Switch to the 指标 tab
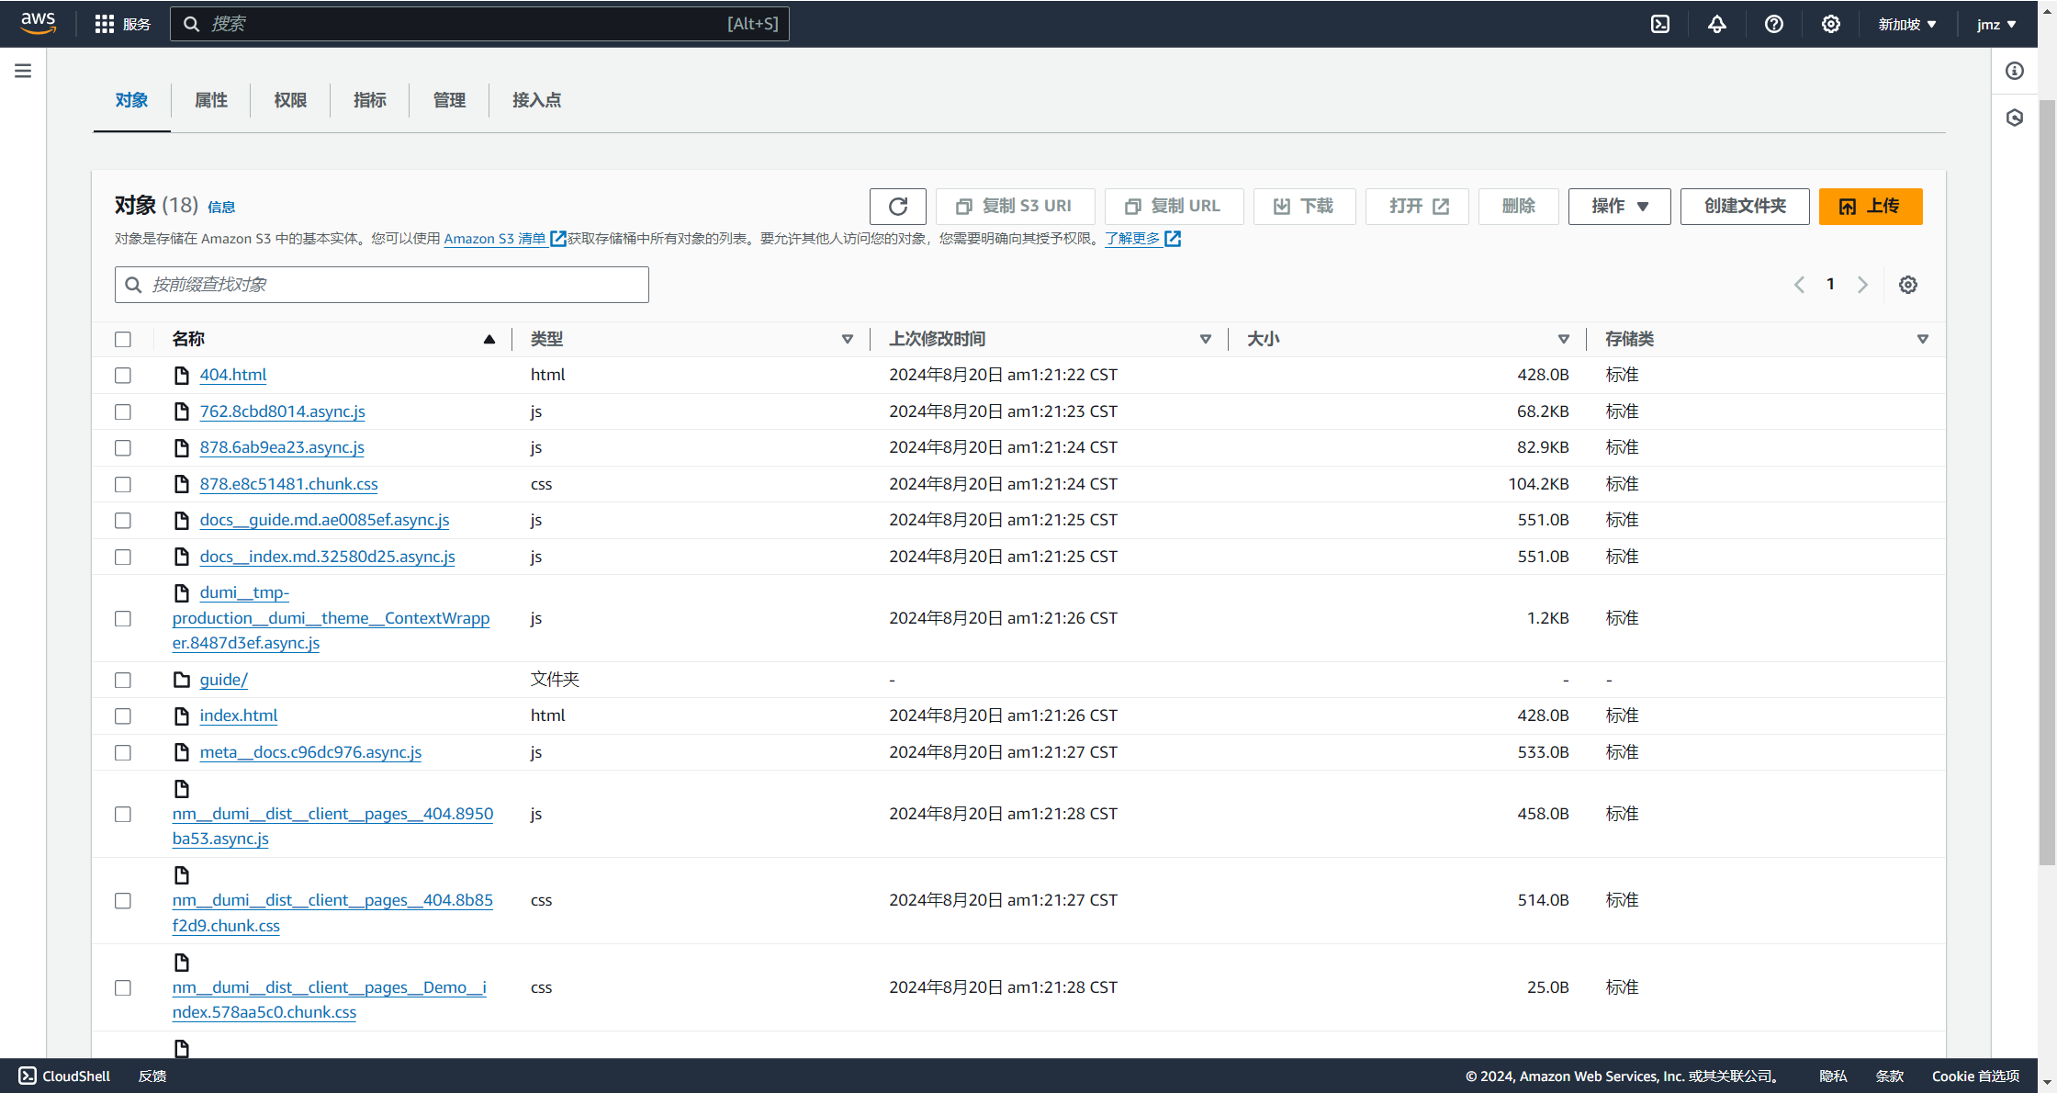This screenshot has height=1093, width=2057. [370, 100]
